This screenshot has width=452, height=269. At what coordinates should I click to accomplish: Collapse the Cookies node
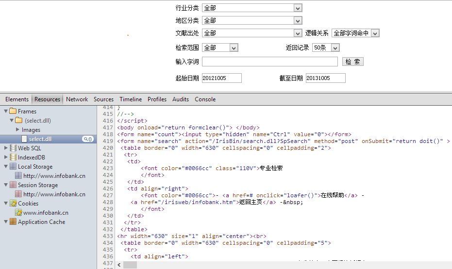tap(6, 203)
